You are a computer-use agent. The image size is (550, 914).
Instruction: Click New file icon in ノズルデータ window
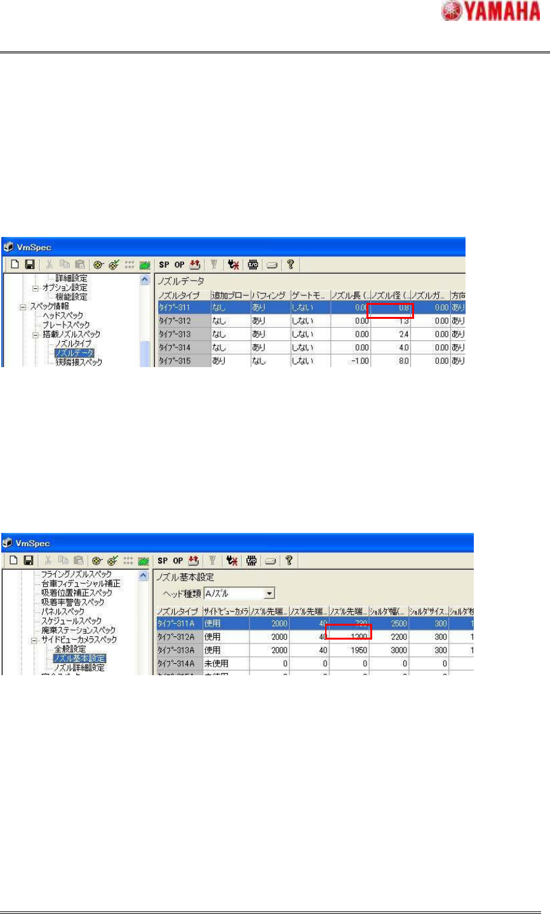click(x=14, y=264)
